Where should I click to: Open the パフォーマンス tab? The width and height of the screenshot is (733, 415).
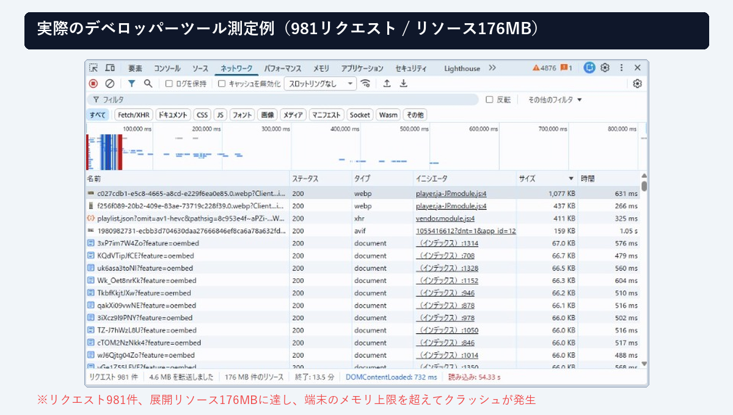283,68
